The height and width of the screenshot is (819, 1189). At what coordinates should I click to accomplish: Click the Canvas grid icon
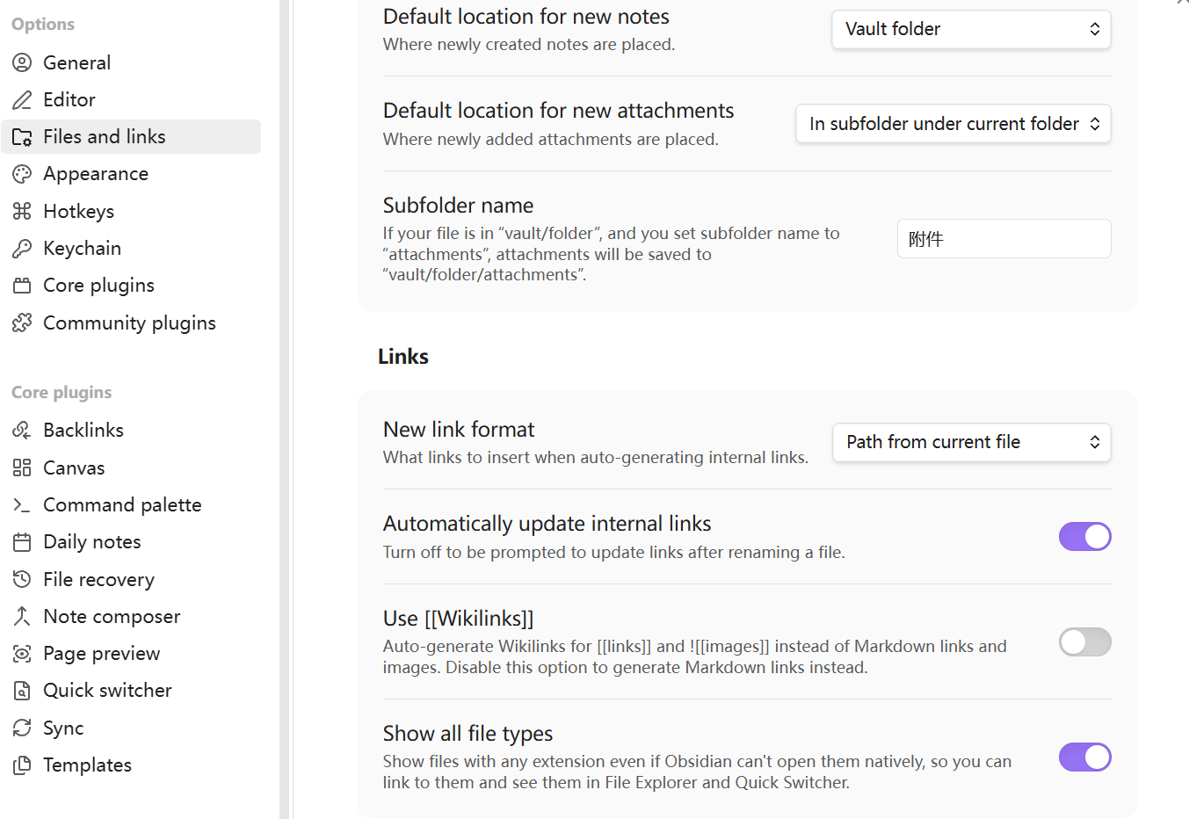pyautogui.click(x=22, y=467)
